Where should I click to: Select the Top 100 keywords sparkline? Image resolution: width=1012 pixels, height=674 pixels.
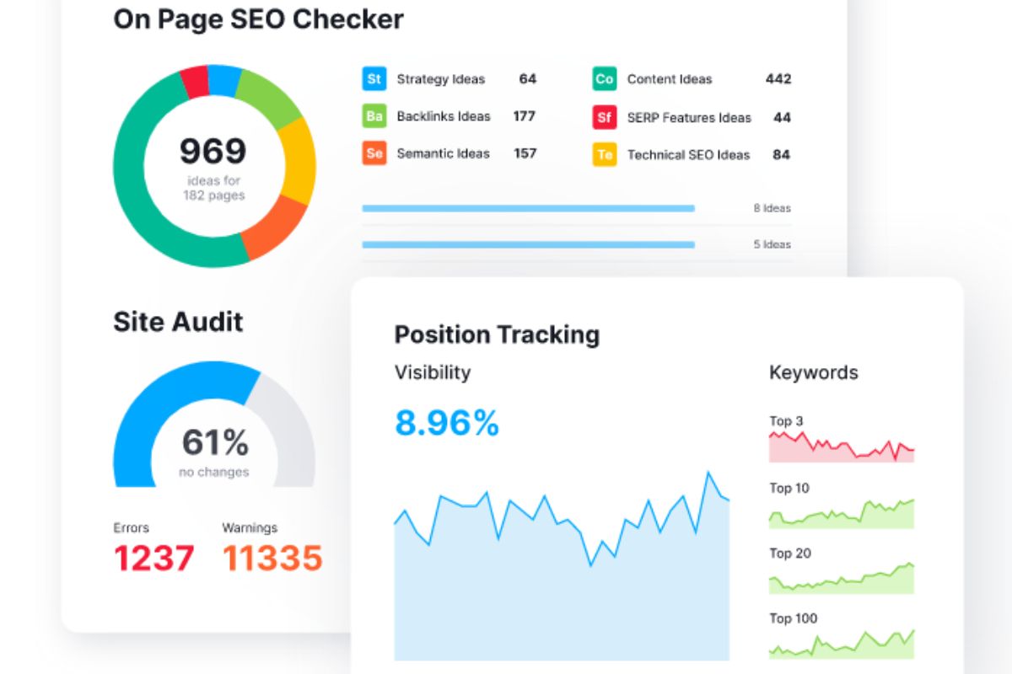pyautogui.click(x=841, y=645)
